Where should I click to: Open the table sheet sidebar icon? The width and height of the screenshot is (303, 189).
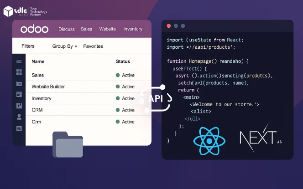[x=19, y=128]
